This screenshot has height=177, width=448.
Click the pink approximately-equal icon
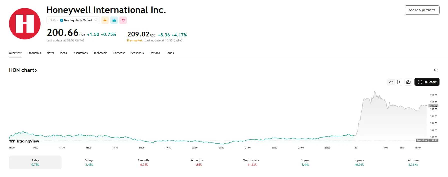(x=123, y=20)
